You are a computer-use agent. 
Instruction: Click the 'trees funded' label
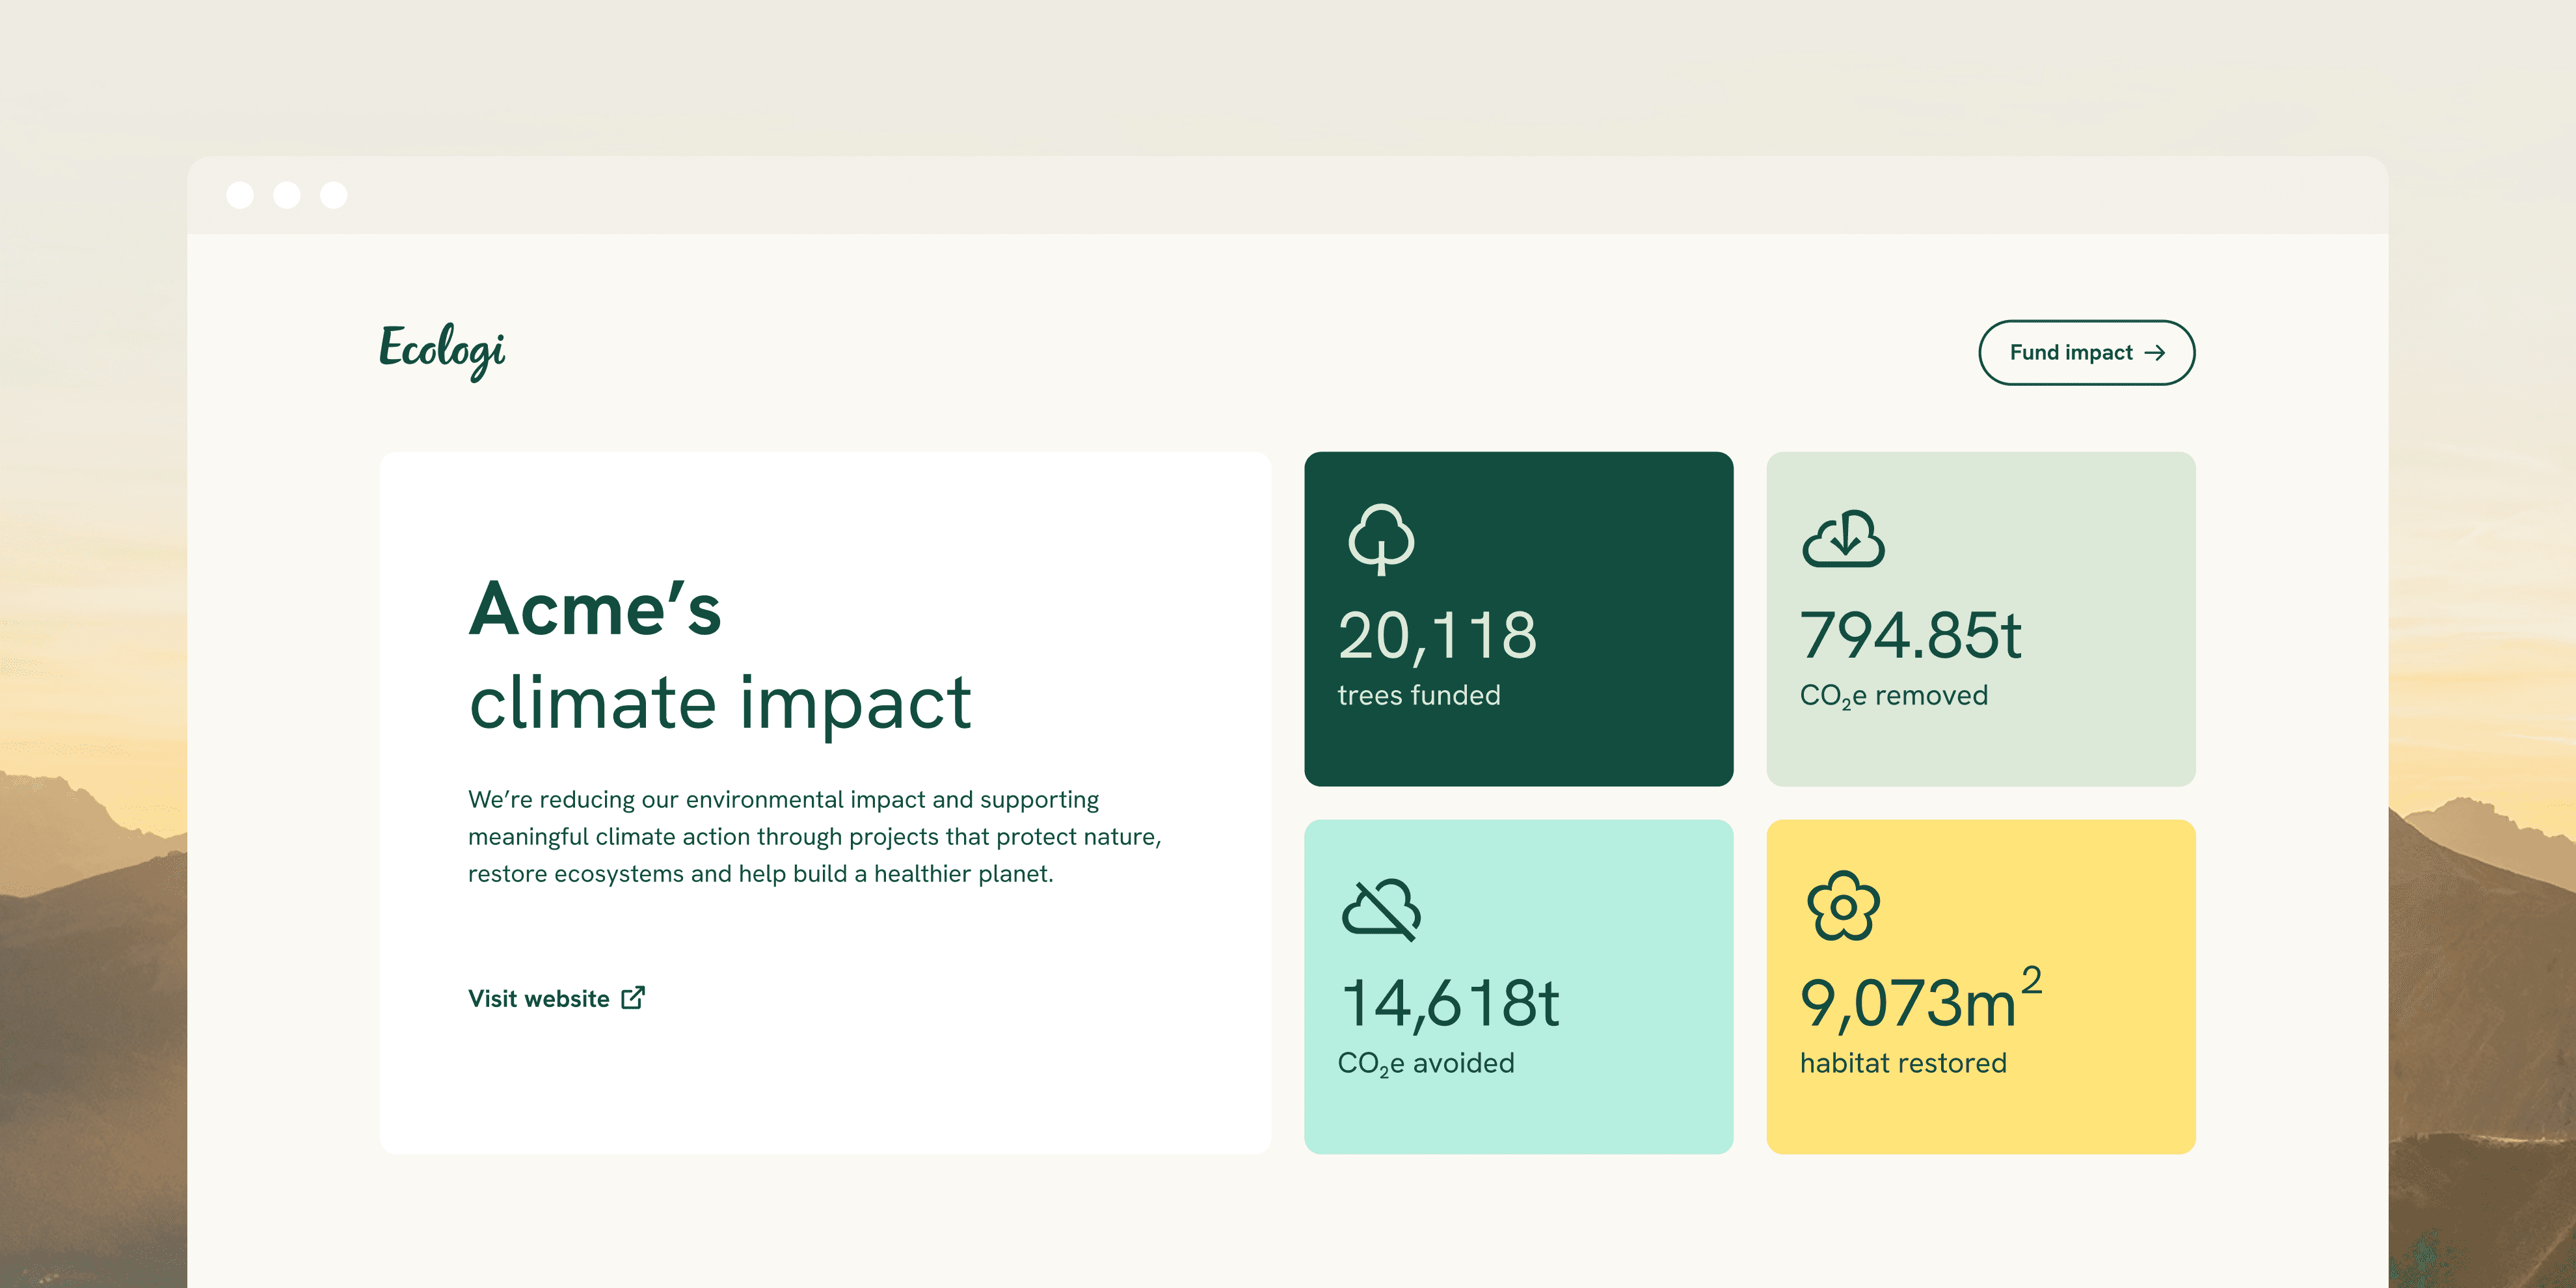pos(1419,695)
